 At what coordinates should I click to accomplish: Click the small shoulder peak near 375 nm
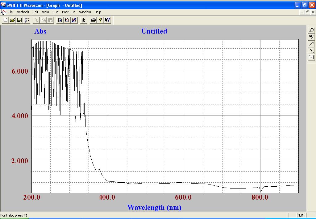[98, 170]
